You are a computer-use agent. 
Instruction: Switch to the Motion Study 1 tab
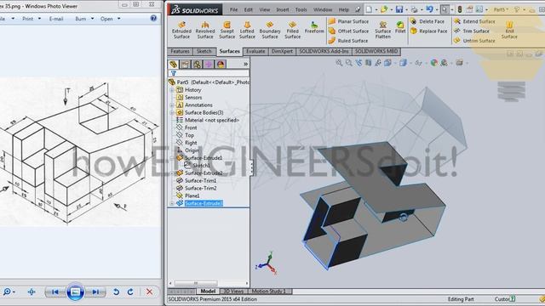269,292
